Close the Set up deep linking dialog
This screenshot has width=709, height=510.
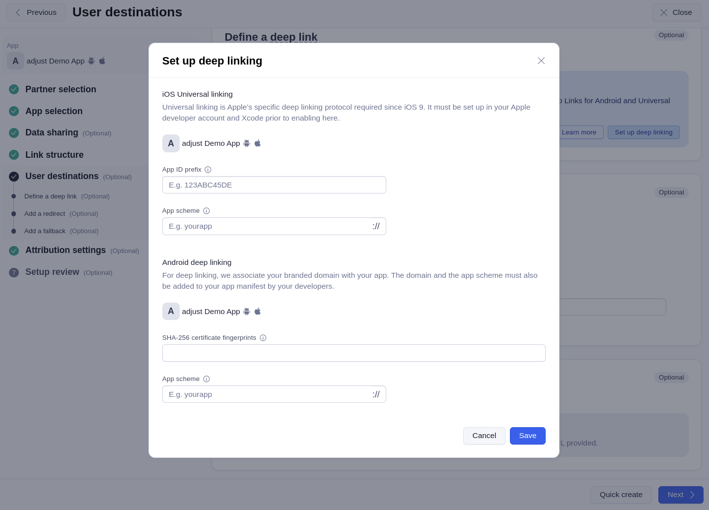[x=541, y=61]
